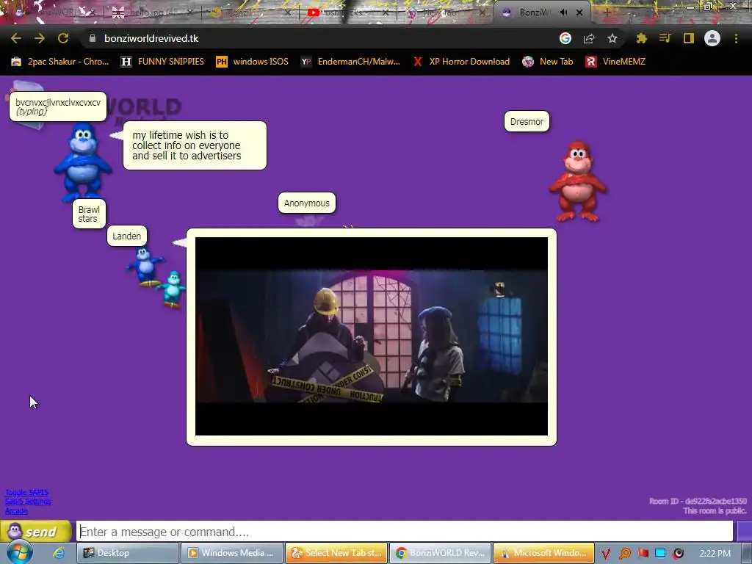752x564 pixels.
Task: Click the Room ID text
Action: tap(698, 501)
